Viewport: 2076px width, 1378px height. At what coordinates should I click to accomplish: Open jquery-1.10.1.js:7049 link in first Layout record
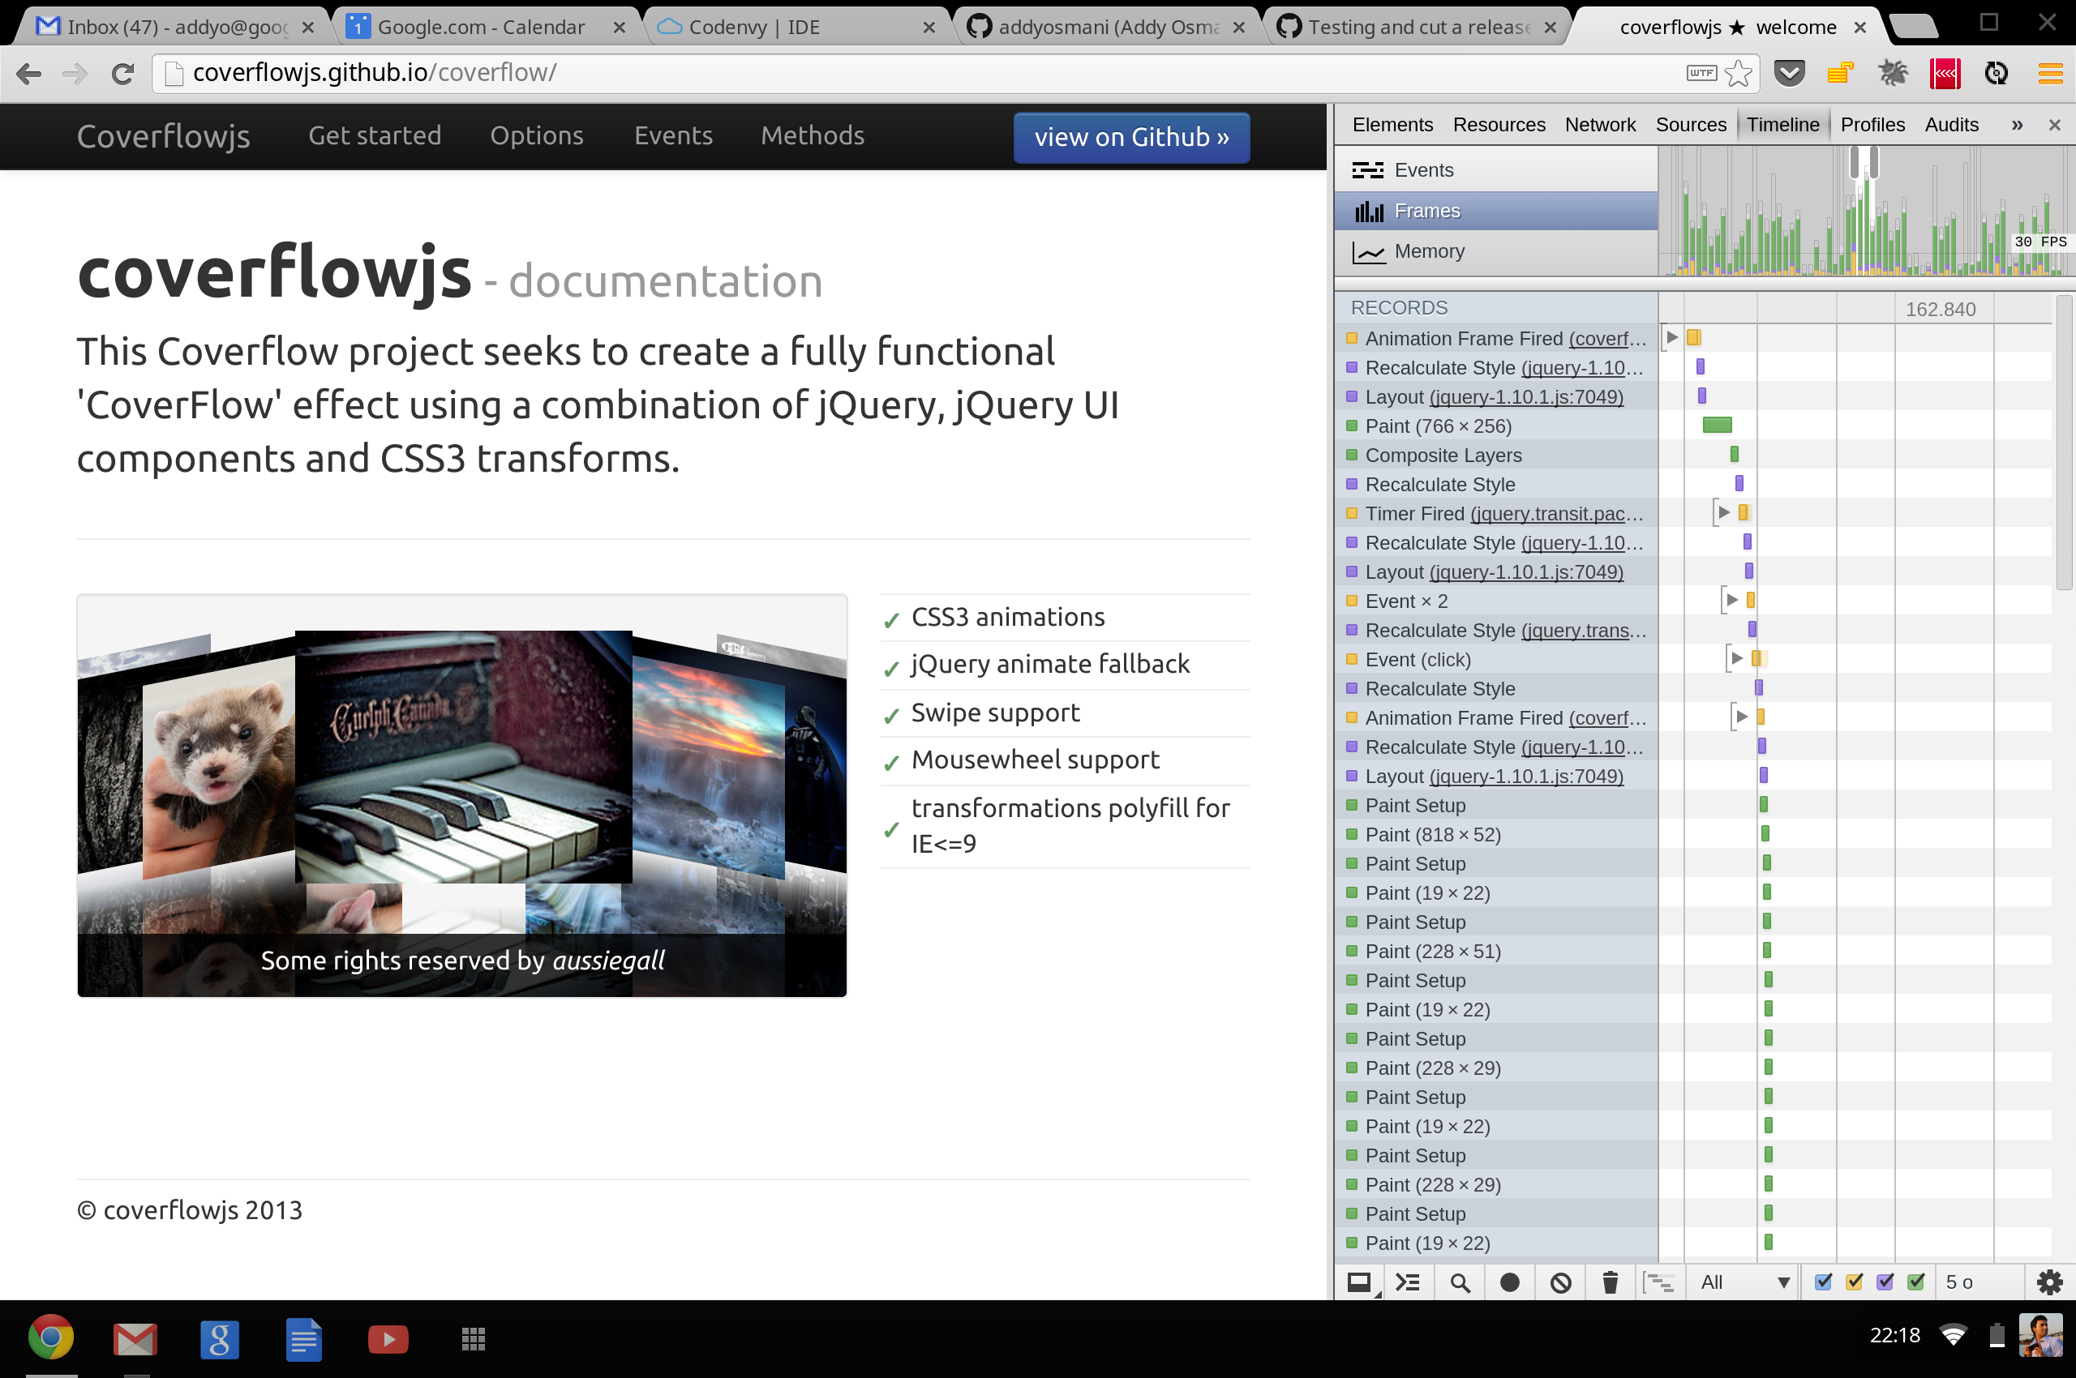[1526, 396]
